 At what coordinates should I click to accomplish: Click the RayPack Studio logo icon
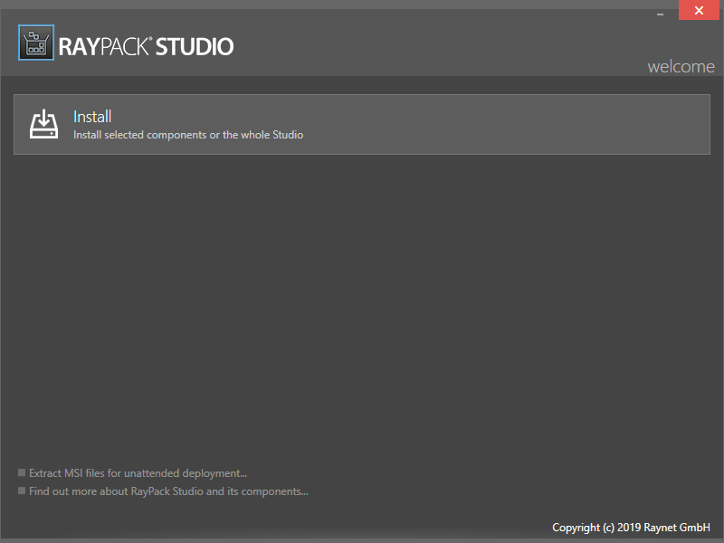tap(36, 43)
